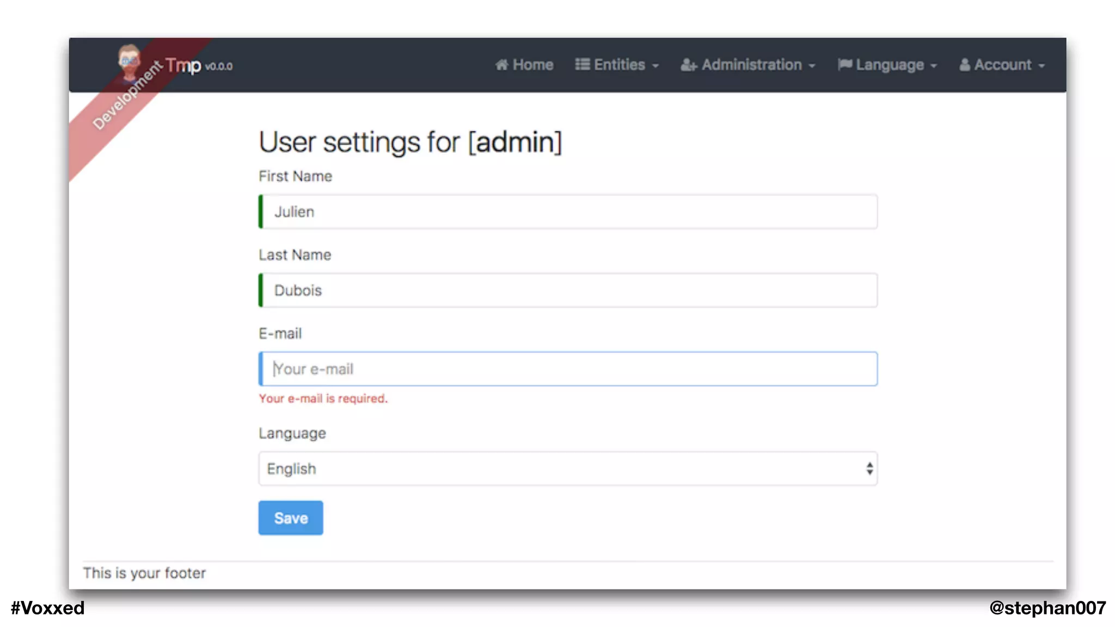Expand the Entities dropdown caret
The width and height of the screenshot is (1115, 627).
pos(655,66)
